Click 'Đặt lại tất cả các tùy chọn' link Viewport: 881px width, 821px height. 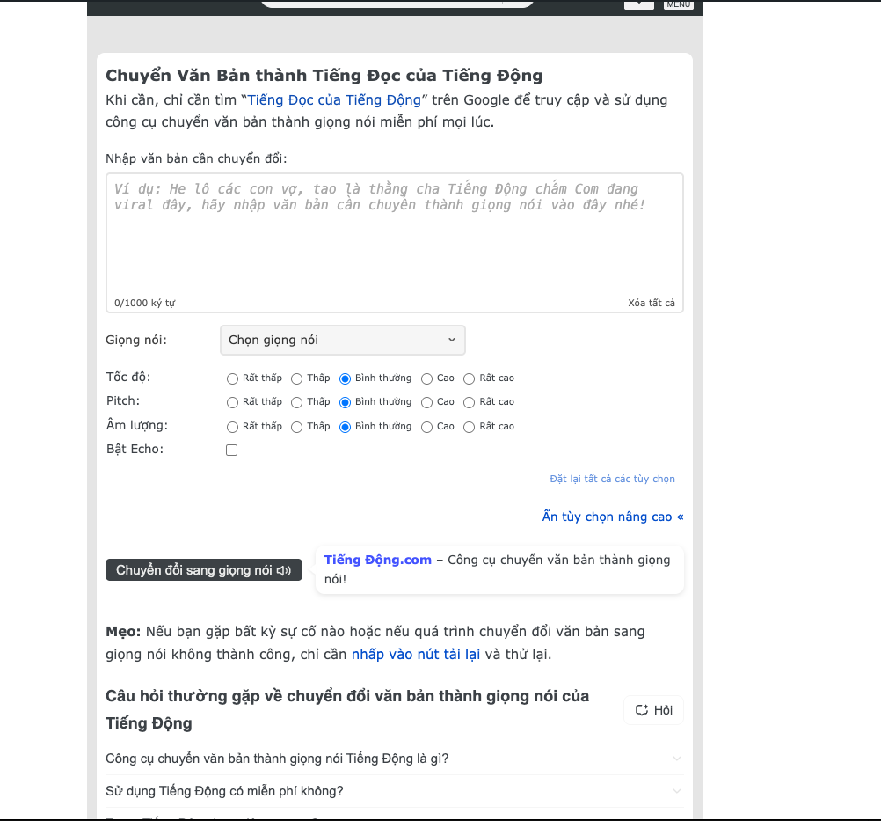[613, 479]
